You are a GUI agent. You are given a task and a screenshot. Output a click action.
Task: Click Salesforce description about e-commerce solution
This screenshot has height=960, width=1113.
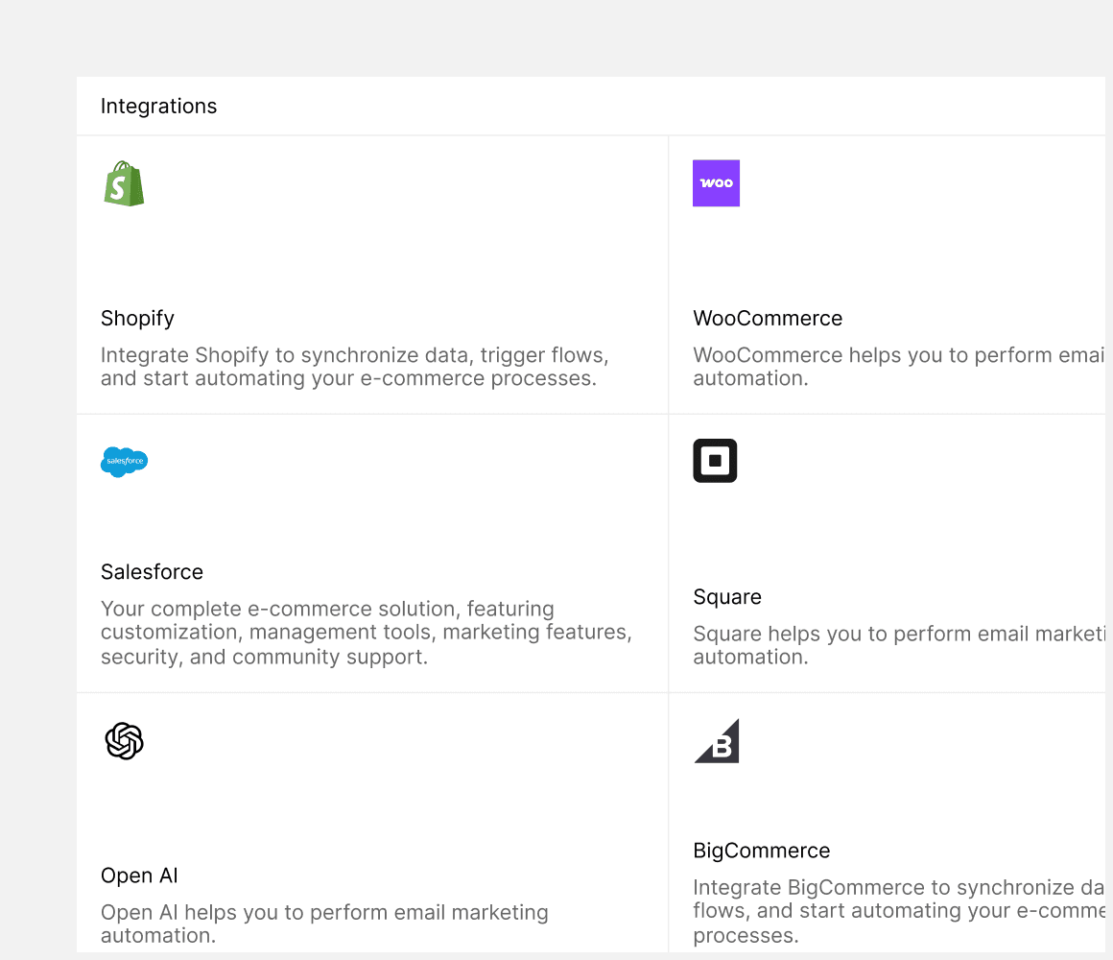click(367, 632)
